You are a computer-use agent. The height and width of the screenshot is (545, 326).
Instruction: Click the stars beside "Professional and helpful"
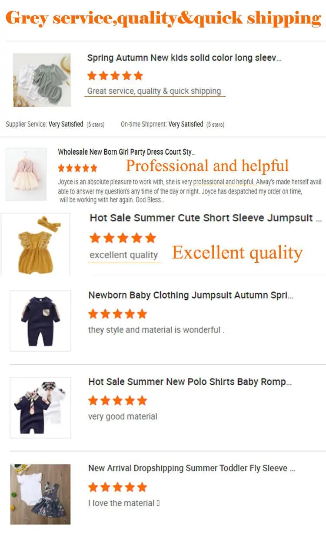(77, 168)
